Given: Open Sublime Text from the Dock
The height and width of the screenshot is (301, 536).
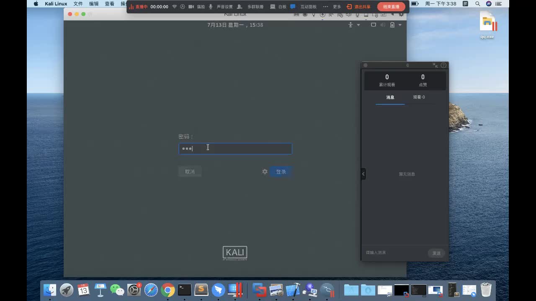Looking at the screenshot, I should tap(201, 290).
